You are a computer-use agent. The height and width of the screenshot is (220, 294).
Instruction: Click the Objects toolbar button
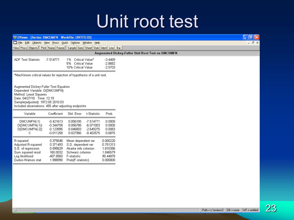[x=33, y=48]
